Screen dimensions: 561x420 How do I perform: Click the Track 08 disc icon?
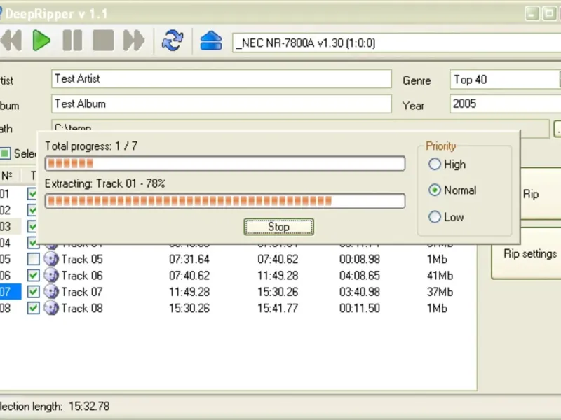pyautogui.click(x=51, y=308)
